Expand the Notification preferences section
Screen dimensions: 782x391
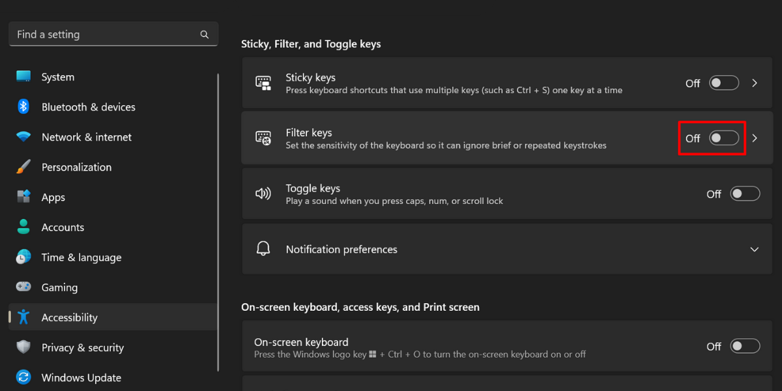(754, 249)
